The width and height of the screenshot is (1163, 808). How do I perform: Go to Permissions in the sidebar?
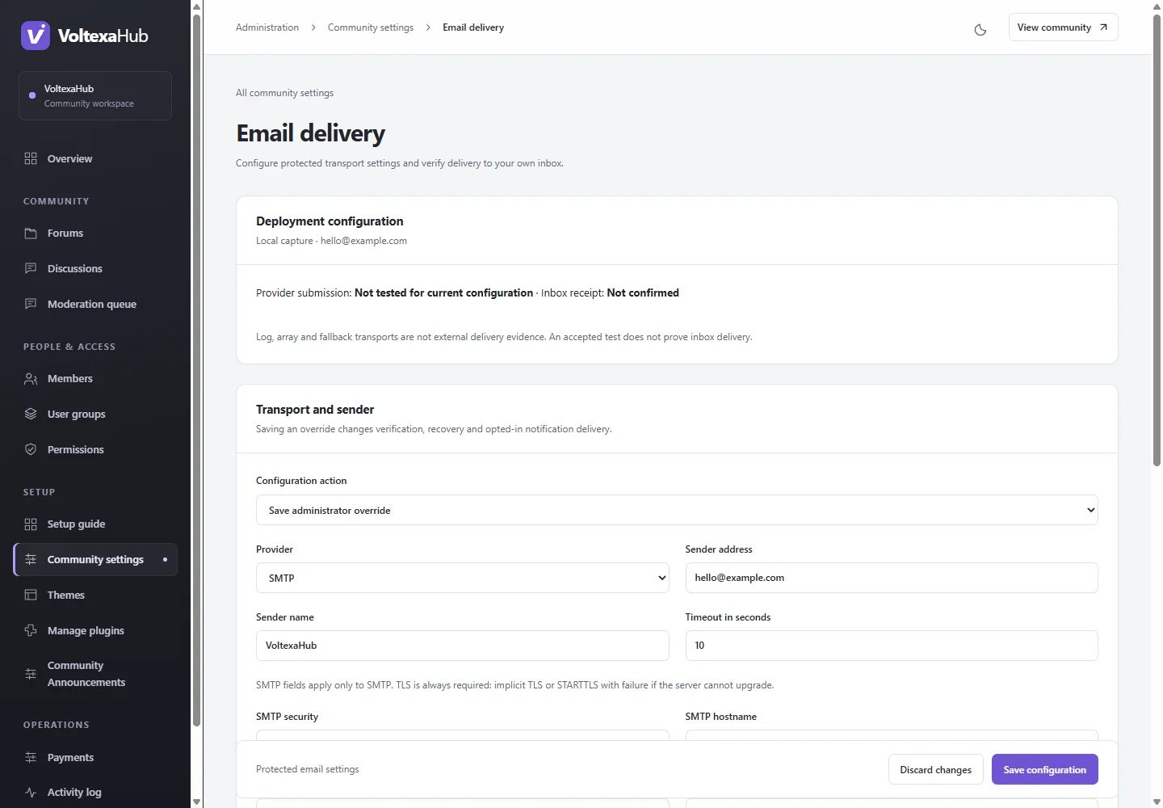click(95, 449)
